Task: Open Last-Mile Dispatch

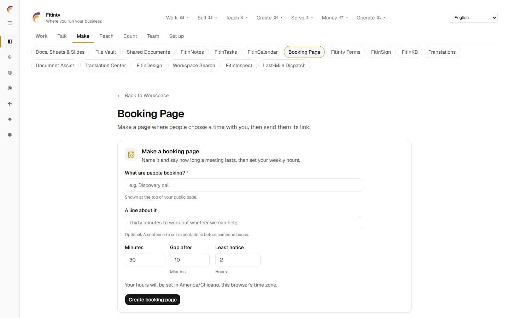Action: (x=284, y=65)
